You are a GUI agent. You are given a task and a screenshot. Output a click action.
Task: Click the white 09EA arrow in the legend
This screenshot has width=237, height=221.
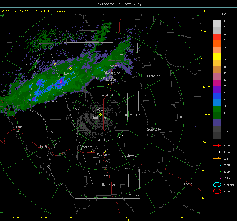pos(217,152)
